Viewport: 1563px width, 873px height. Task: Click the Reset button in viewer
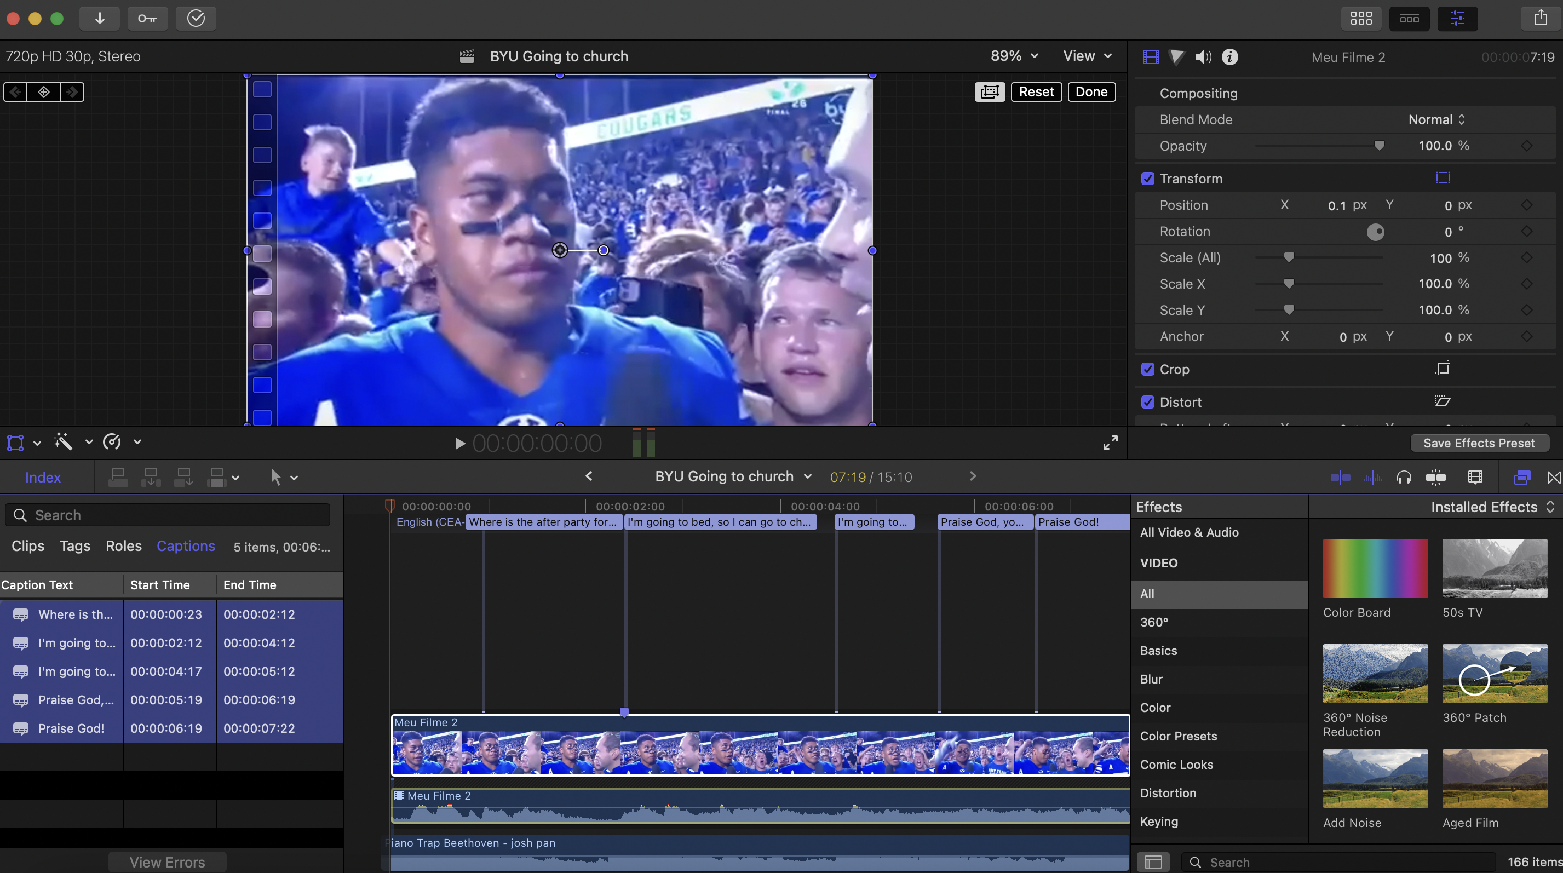(x=1036, y=91)
